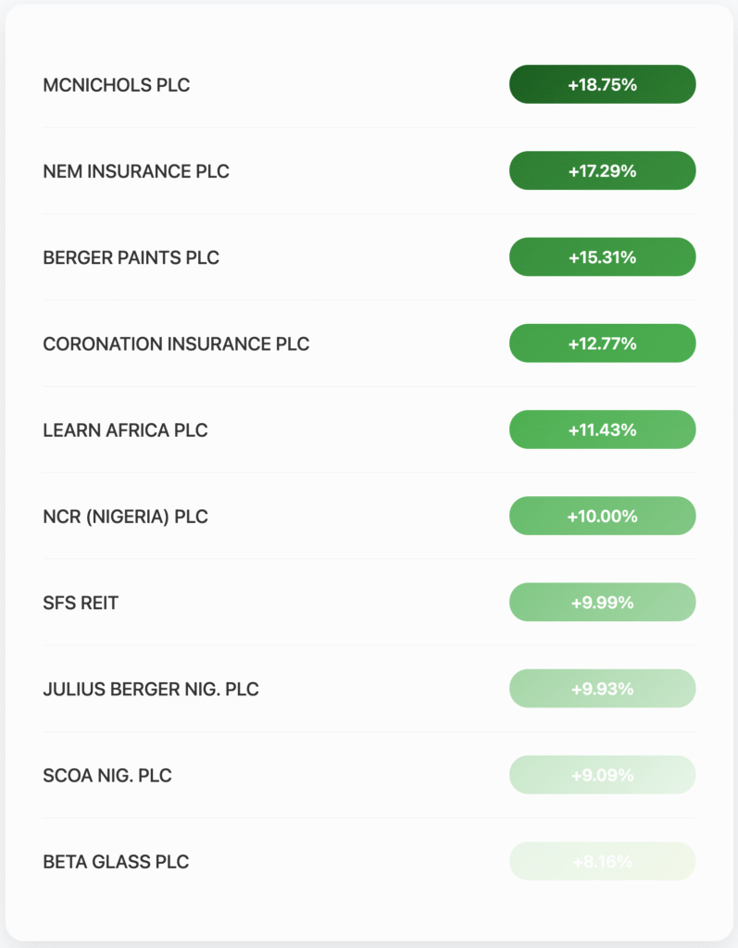Viewport: 738px width, 948px height.
Task: Open NEM INSURANCE PLC stock entry
Action: [136, 171]
